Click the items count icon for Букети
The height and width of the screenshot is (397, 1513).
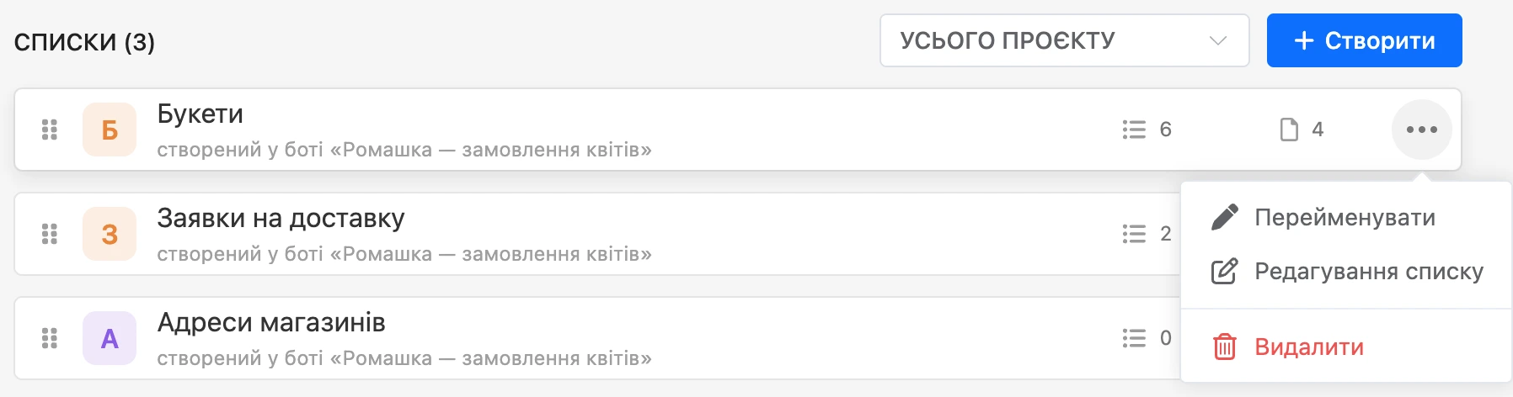tap(1134, 130)
